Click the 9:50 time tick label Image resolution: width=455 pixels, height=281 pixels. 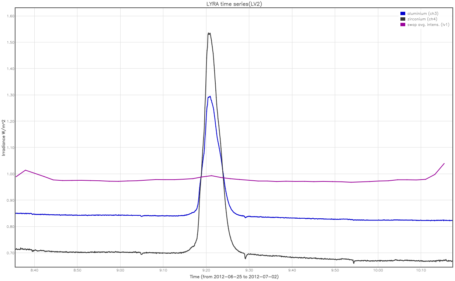(335, 271)
